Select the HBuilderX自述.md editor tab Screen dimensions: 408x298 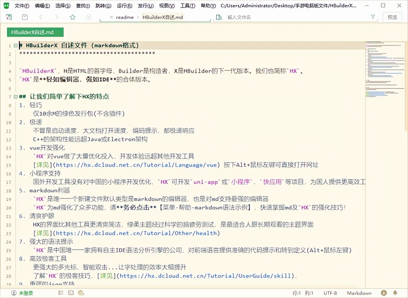pyautogui.click(x=35, y=32)
